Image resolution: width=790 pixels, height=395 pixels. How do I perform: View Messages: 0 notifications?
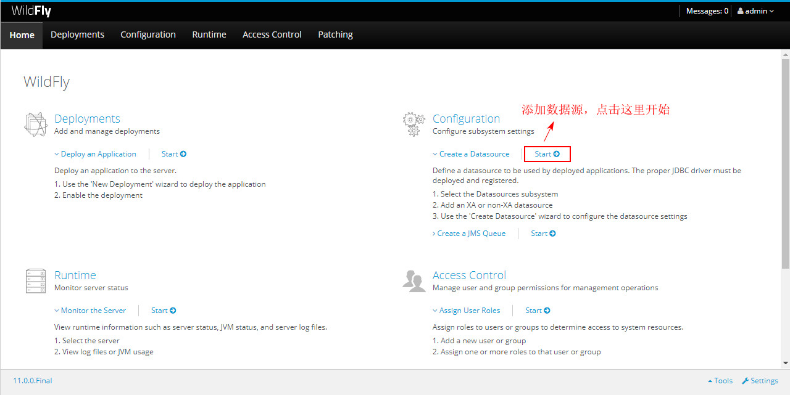[707, 11]
